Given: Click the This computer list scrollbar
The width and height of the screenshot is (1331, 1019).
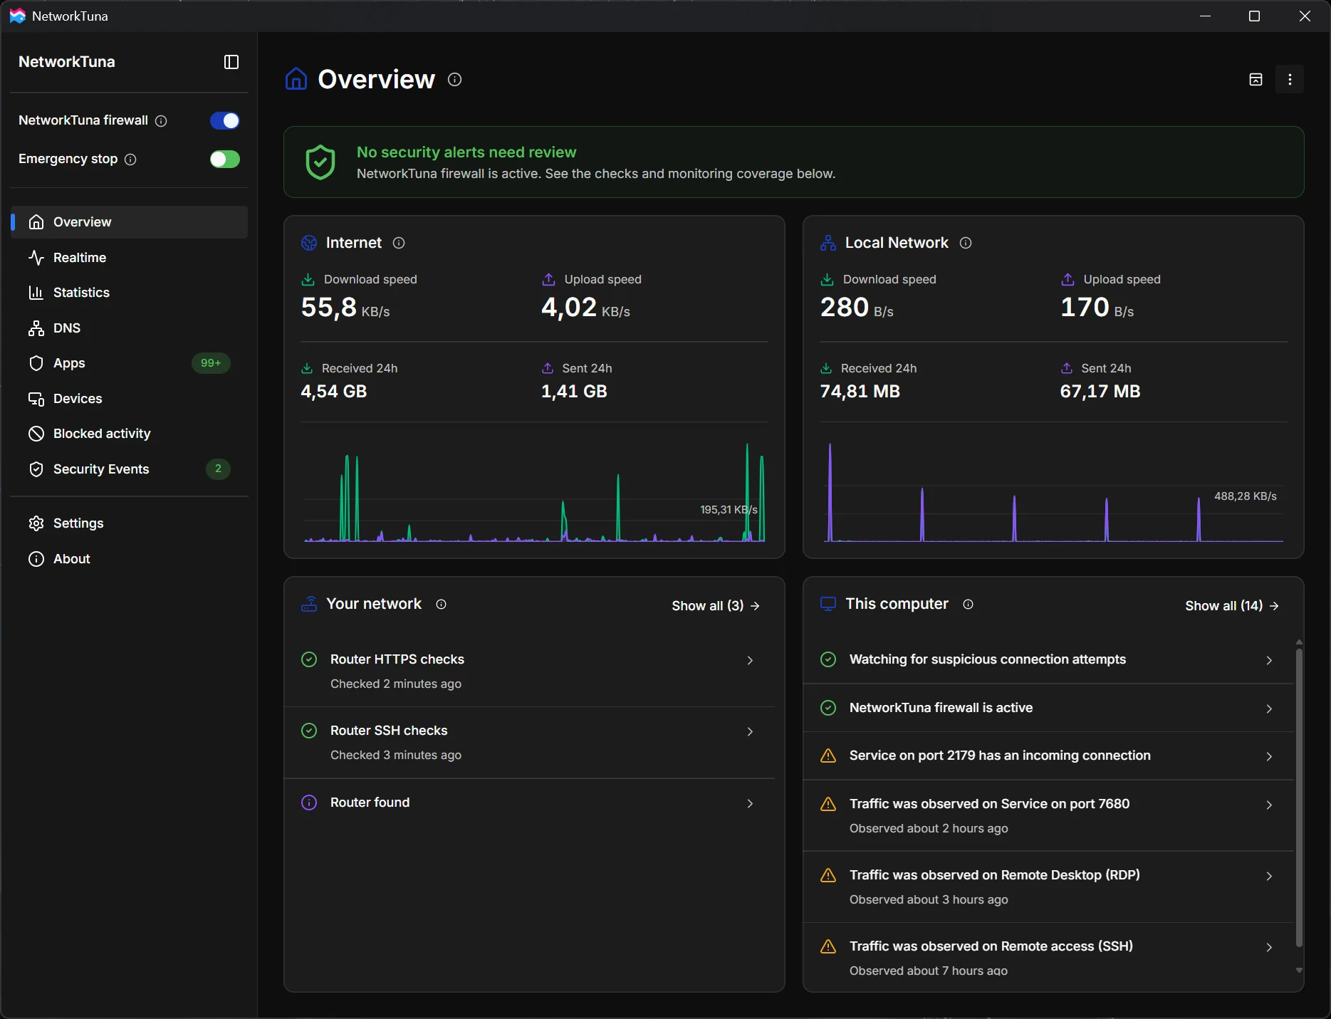Looking at the screenshot, I should pos(1299,796).
